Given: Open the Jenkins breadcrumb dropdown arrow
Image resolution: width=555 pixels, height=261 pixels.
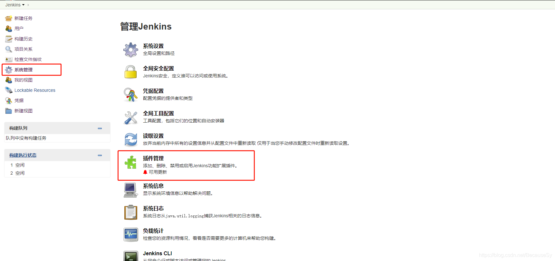Looking at the screenshot, I should point(24,5).
